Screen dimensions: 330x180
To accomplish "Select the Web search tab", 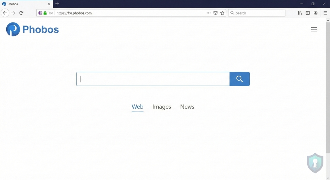I will [137, 107].
